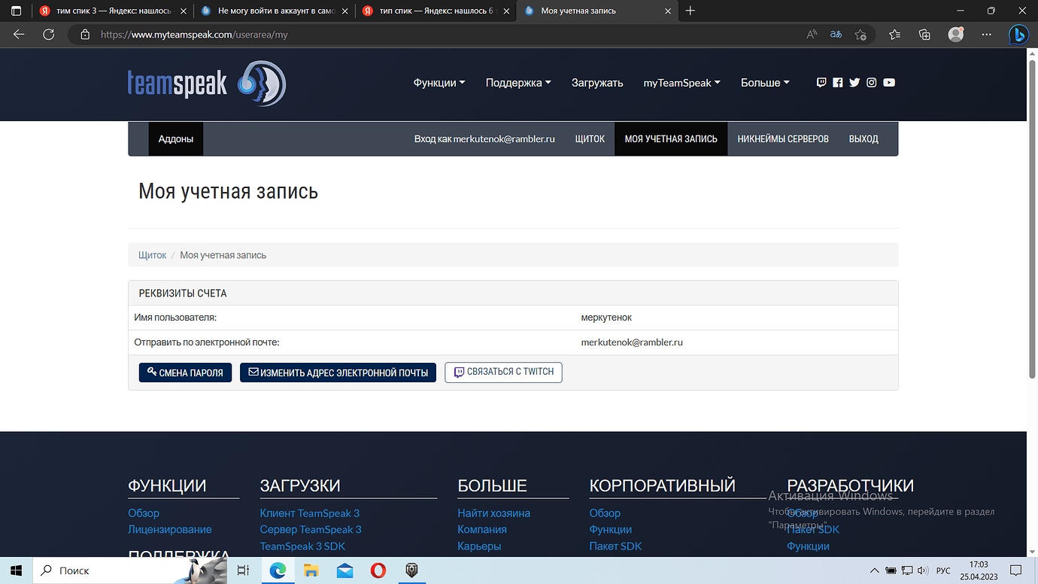The width and height of the screenshot is (1038, 584).
Task: Open the Никнеймы серверов tab
Action: pyautogui.click(x=783, y=139)
